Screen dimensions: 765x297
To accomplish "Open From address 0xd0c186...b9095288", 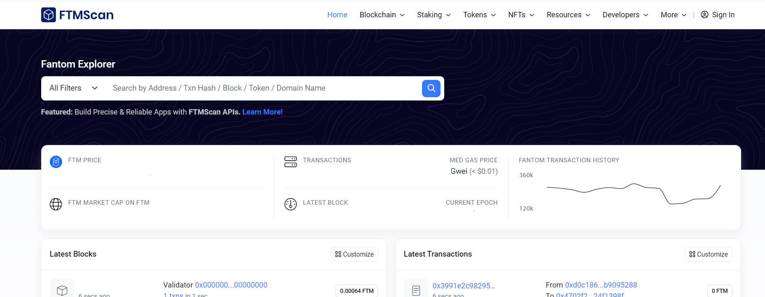I will click(601, 285).
